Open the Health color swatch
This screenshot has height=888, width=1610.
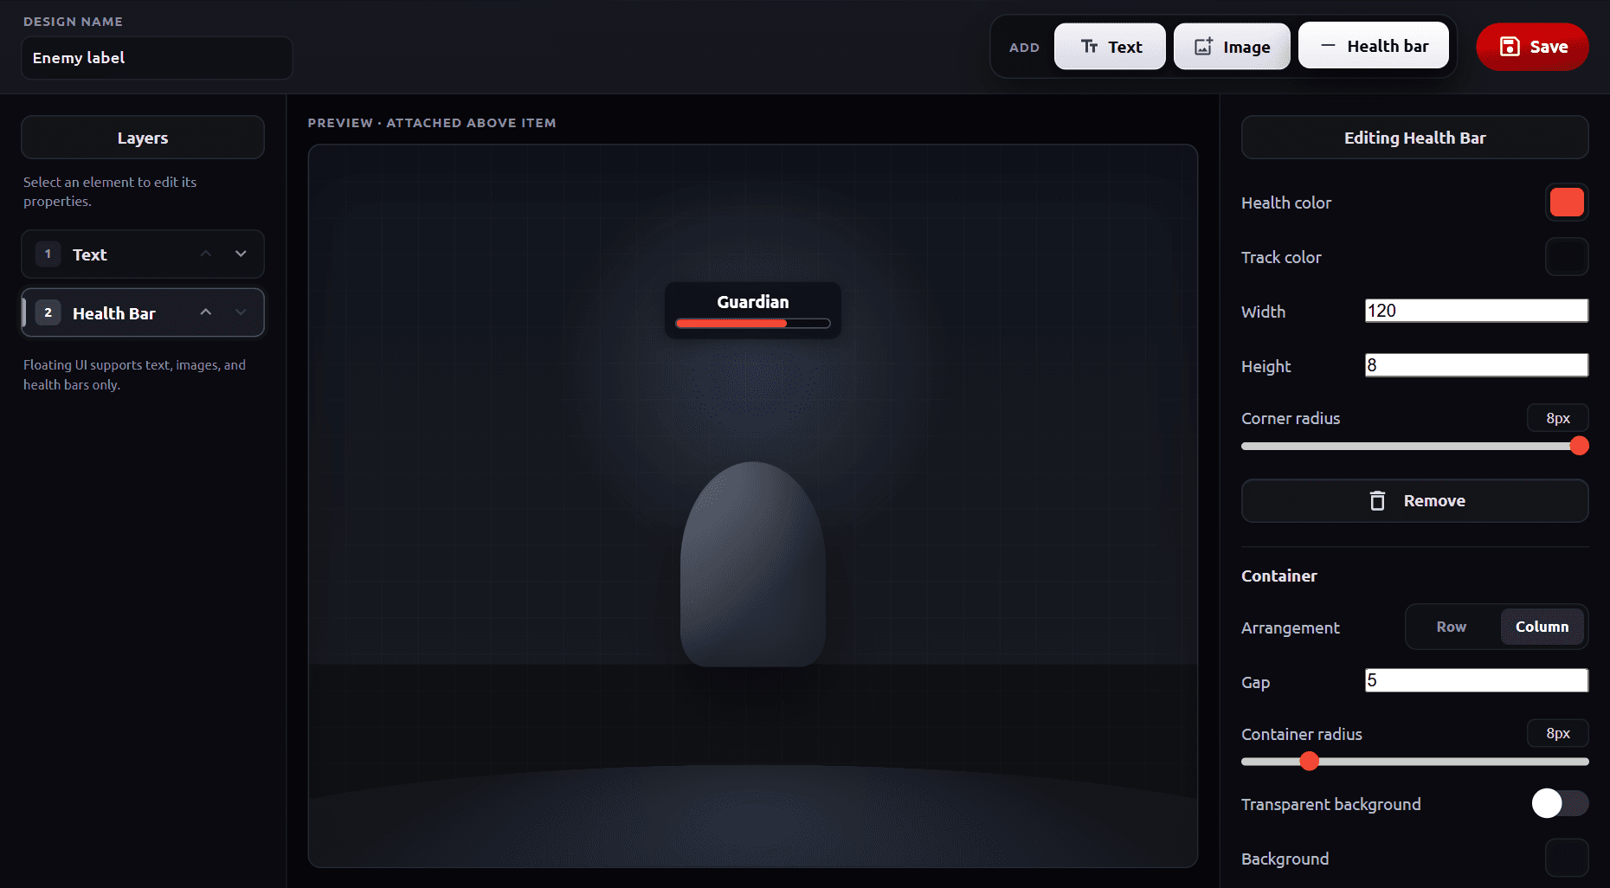pos(1567,203)
